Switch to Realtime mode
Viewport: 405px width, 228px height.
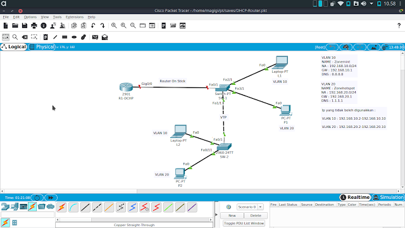click(355, 197)
